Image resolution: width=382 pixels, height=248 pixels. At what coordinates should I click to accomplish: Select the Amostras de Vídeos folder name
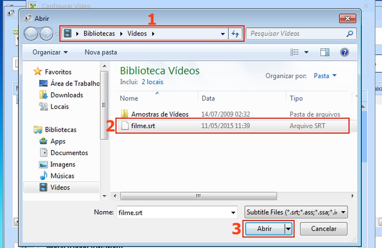tap(160, 114)
